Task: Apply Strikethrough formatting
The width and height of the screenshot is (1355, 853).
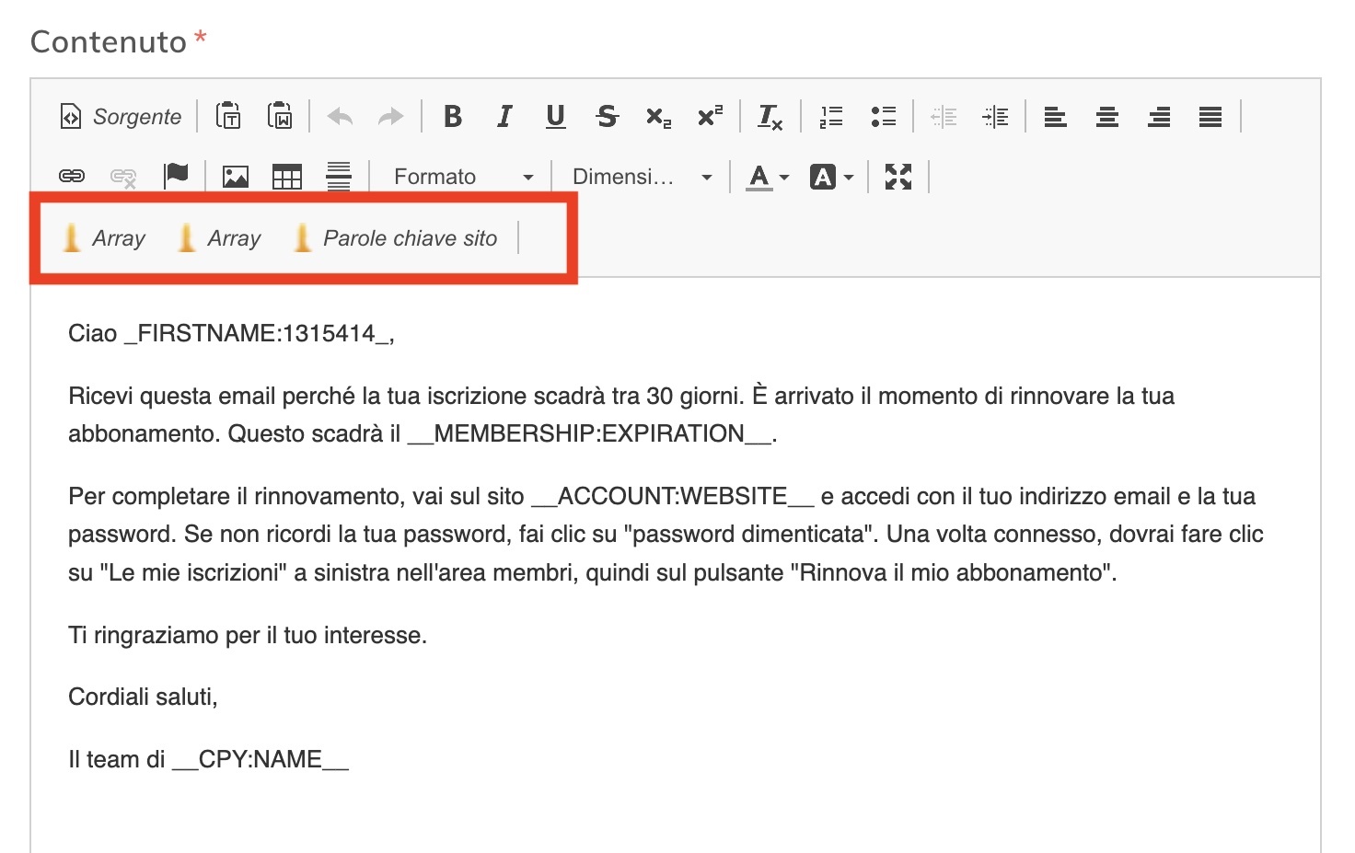Action: 607,117
